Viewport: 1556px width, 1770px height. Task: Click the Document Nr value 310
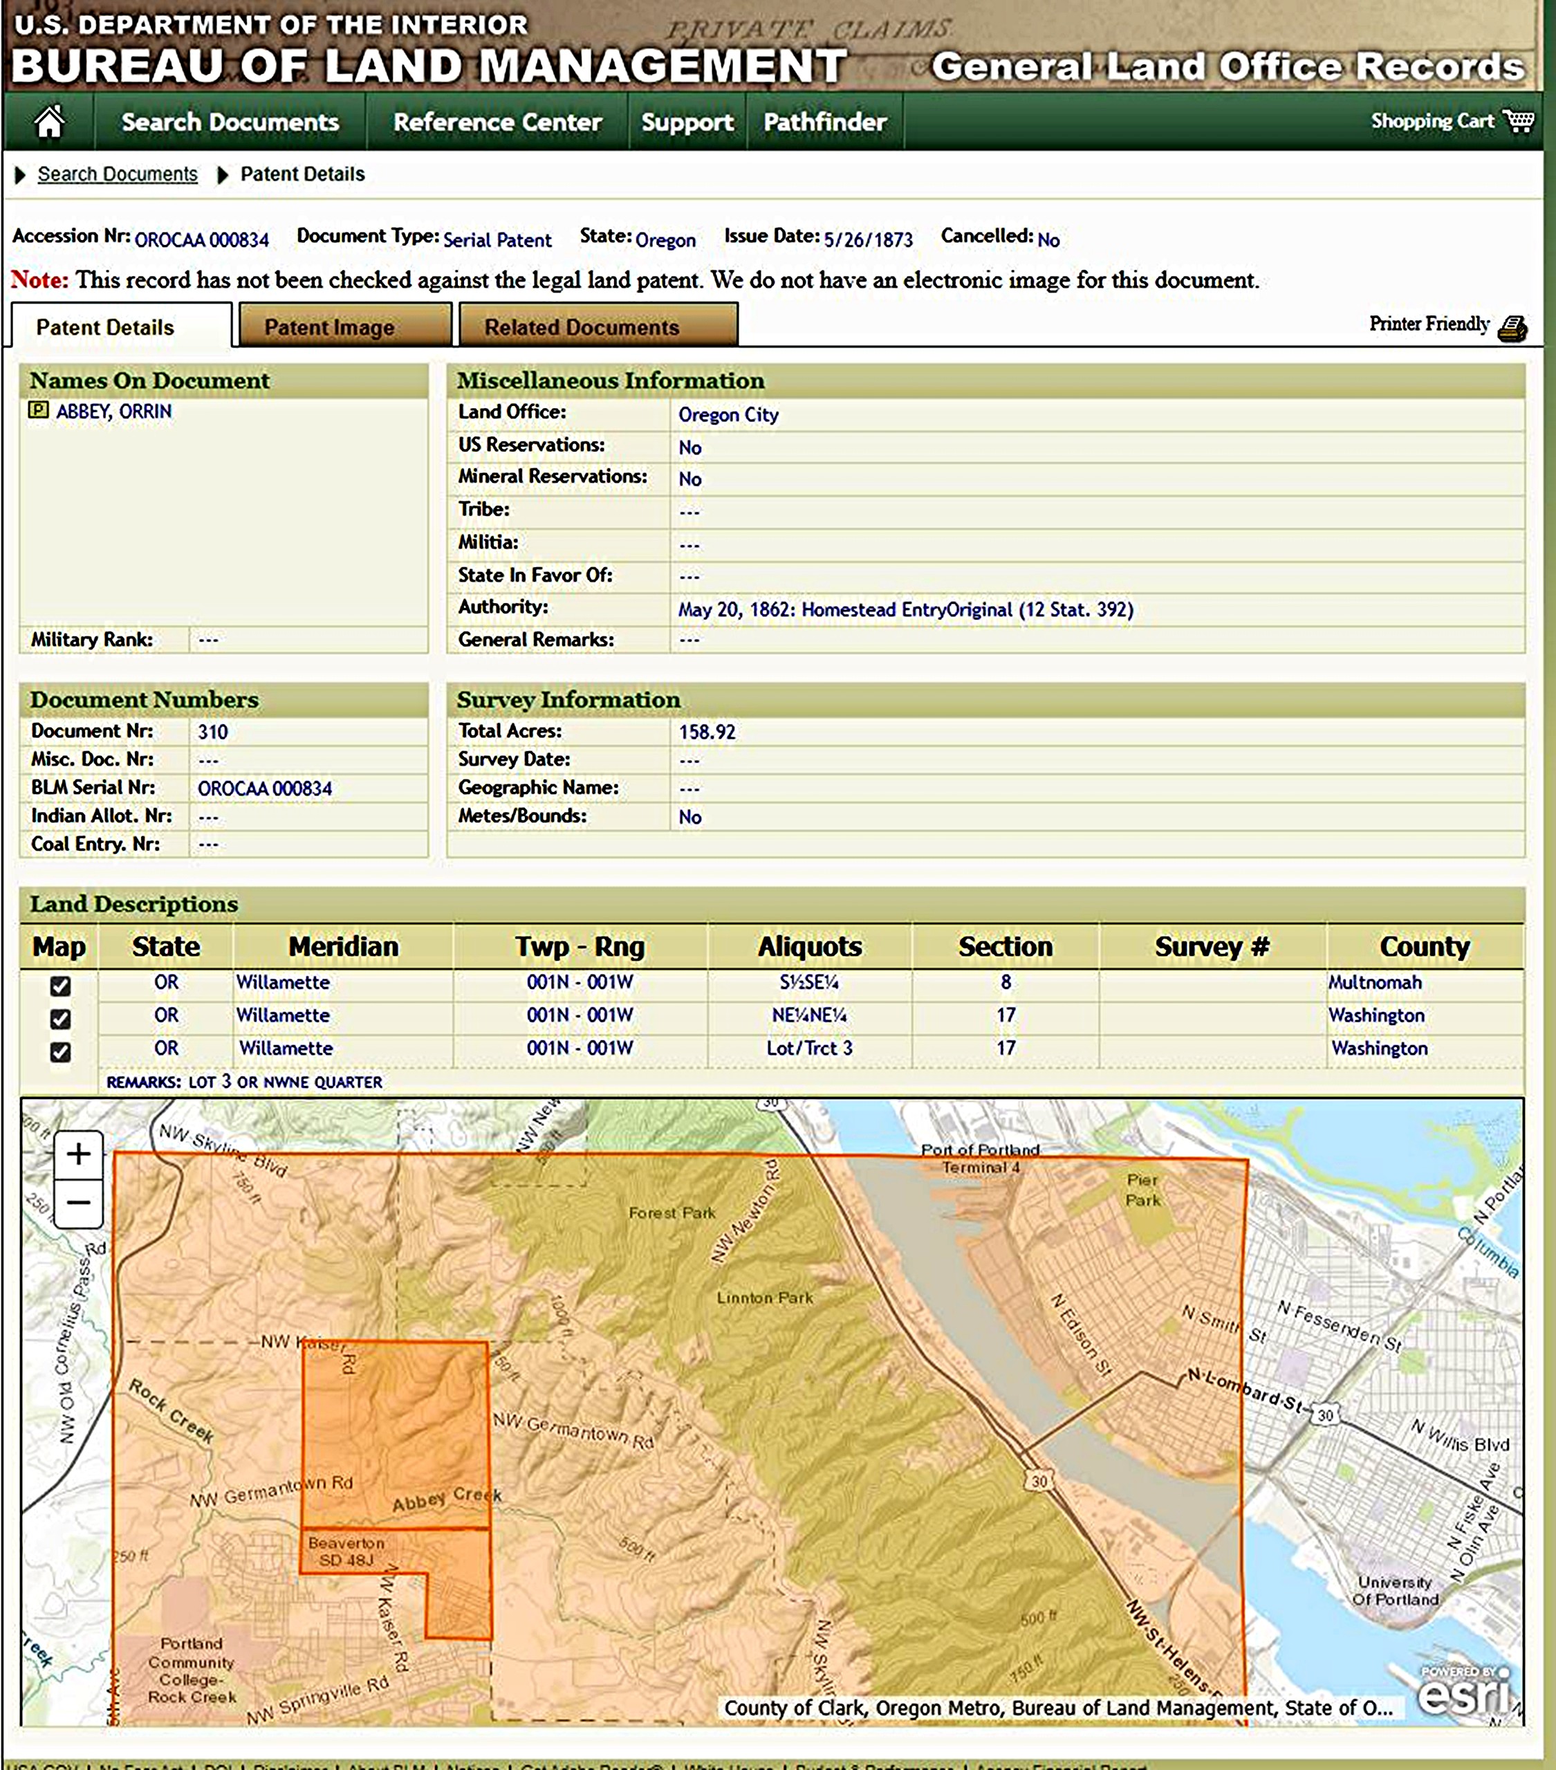(213, 732)
